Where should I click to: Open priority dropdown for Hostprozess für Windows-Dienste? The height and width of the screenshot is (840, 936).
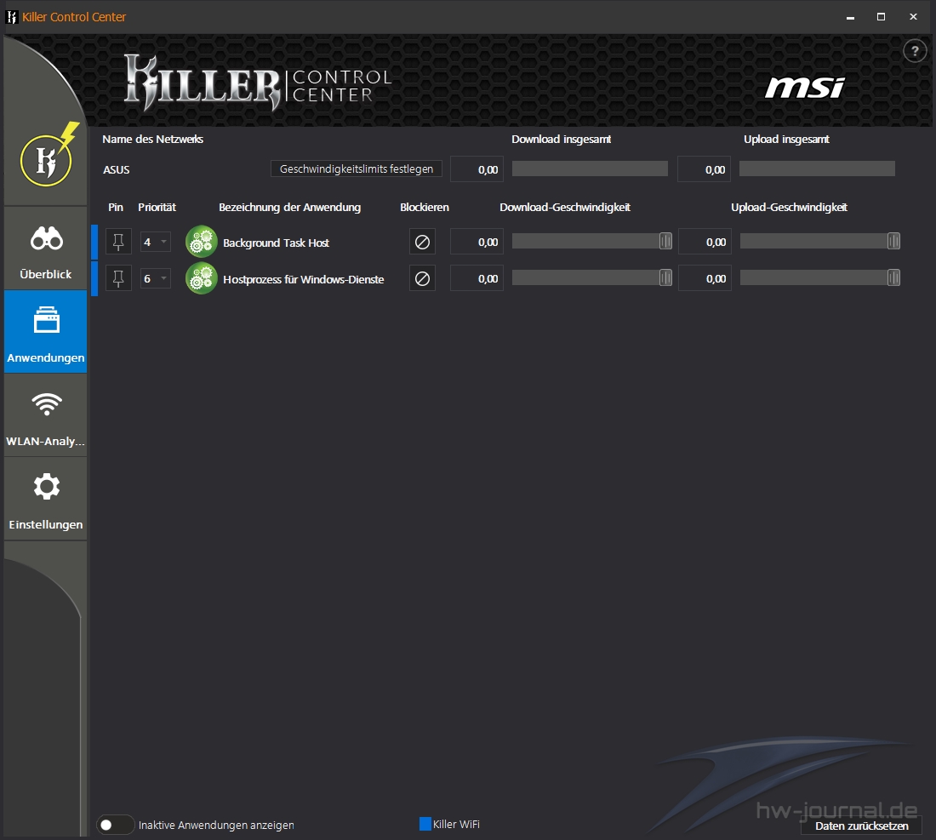tap(155, 278)
